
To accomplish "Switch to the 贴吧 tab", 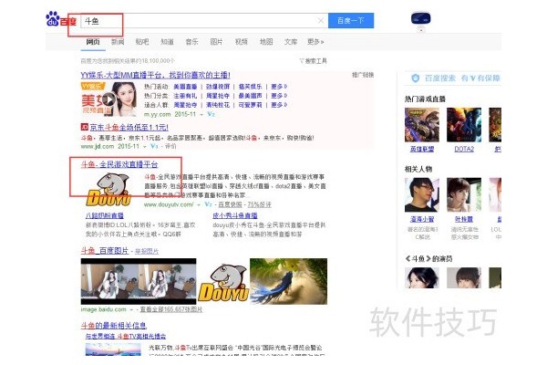I will [142, 42].
